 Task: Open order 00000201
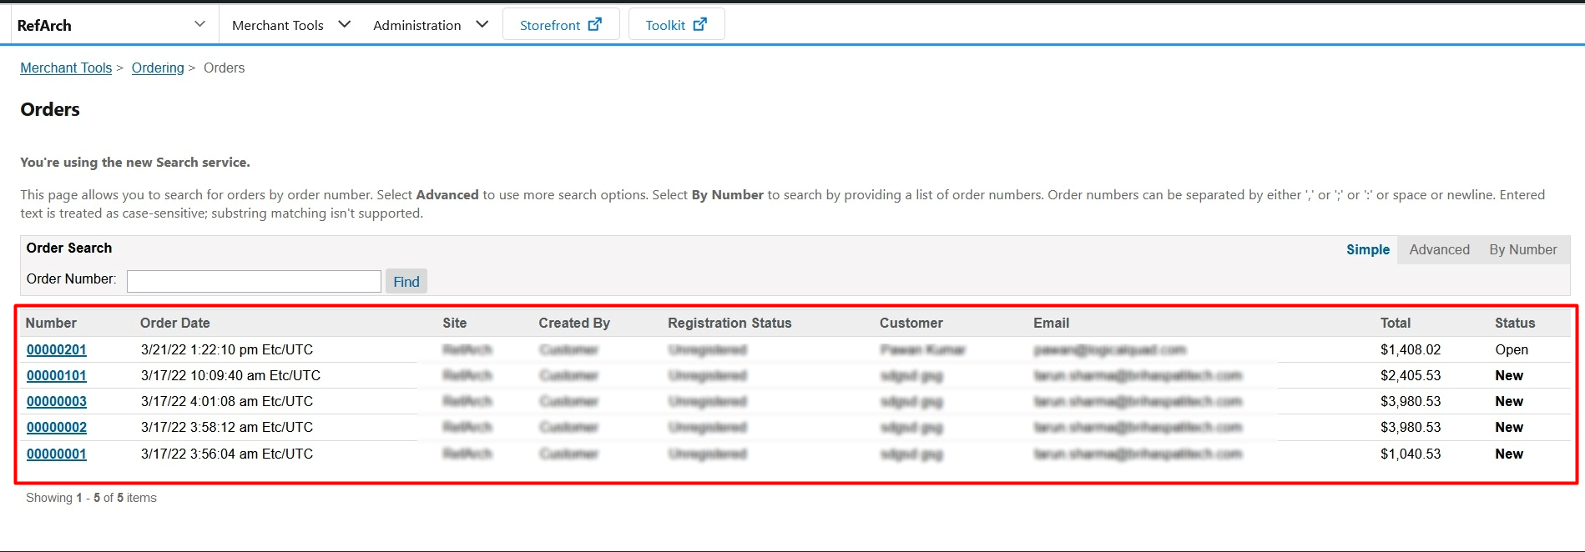coord(57,349)
